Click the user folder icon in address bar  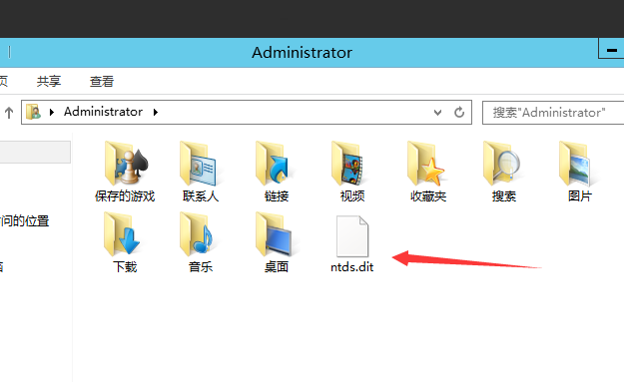(33, 112)
